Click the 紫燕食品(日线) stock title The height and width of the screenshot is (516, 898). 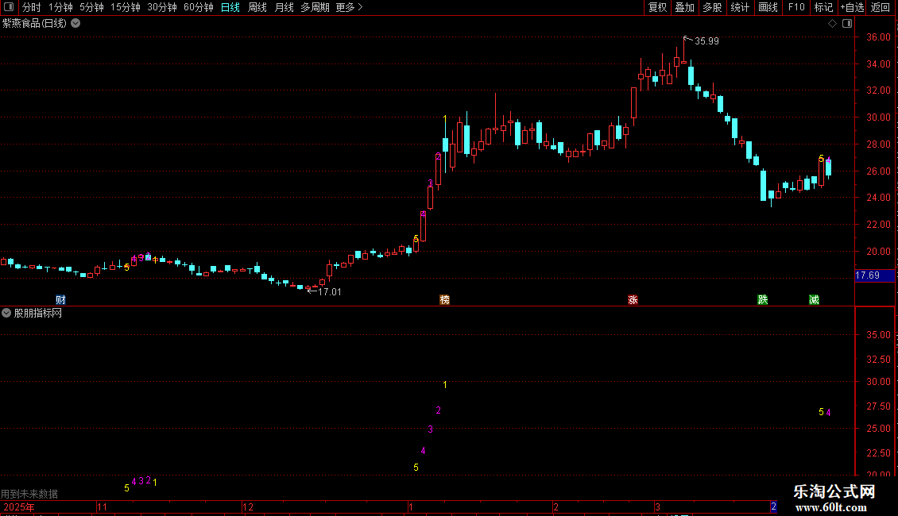[34, 24]
